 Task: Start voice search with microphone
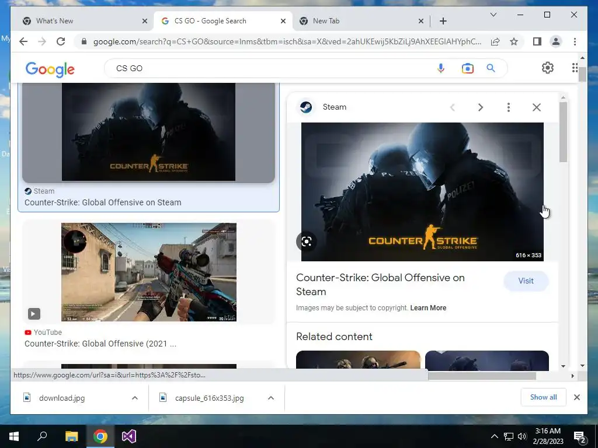coord(440,68)
